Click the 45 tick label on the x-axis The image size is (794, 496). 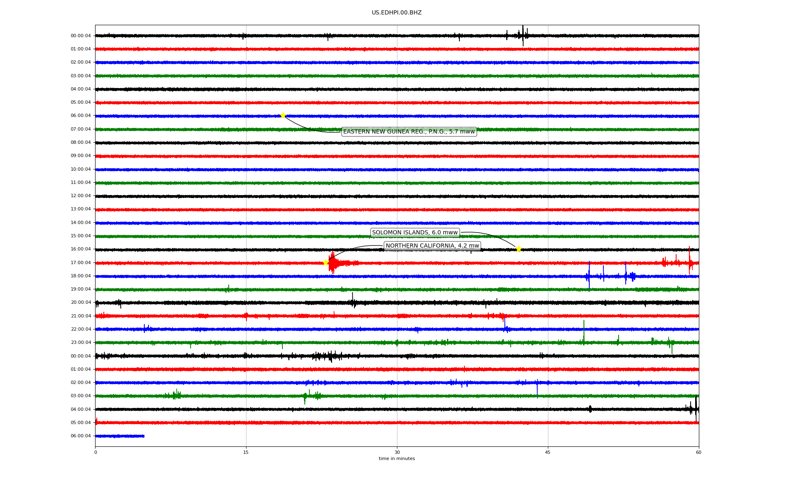coord(548,452)
